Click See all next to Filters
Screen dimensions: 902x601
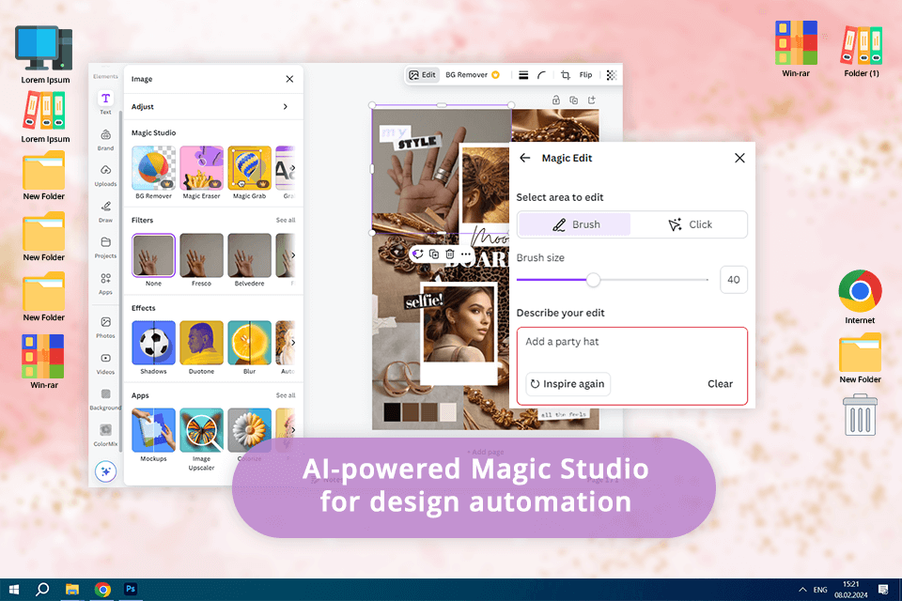click(286, 220)
